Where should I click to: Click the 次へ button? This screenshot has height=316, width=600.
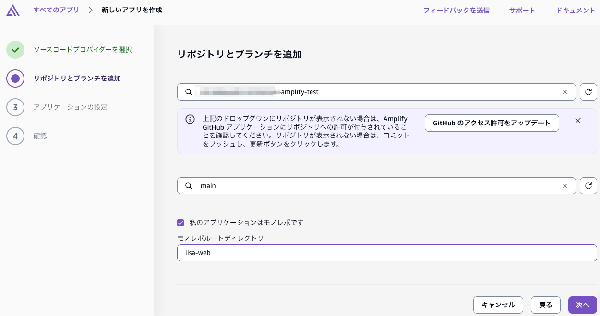pyautogui.click(x=582, y=305)
